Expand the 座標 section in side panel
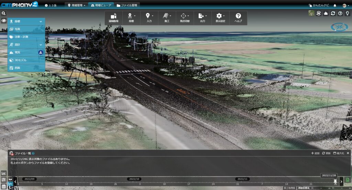Screen dimensions: 352x190 pyautogui.click(x=41, y=22)
